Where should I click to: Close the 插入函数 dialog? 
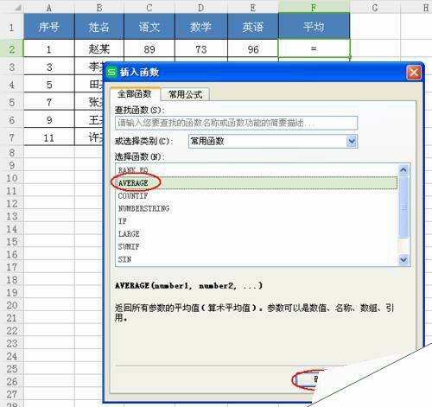414,73
